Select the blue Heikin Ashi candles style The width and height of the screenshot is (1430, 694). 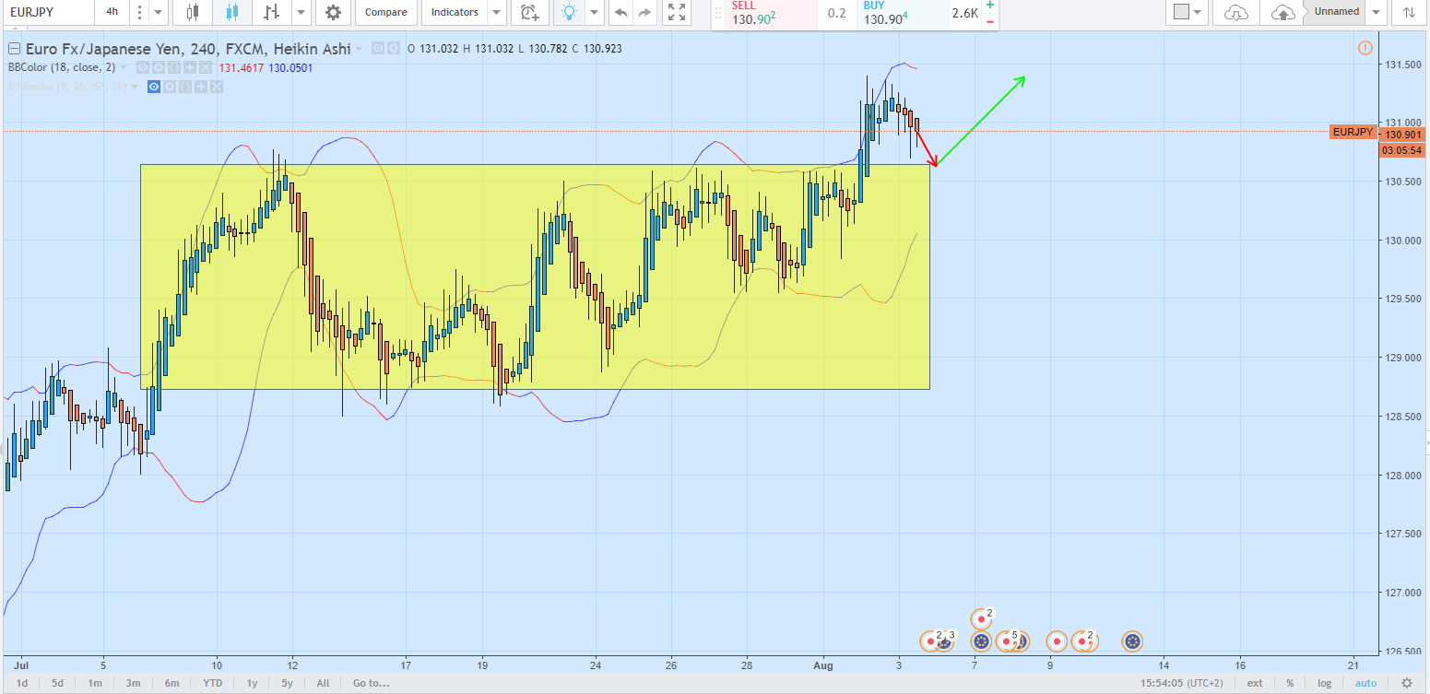pos(231,12)
